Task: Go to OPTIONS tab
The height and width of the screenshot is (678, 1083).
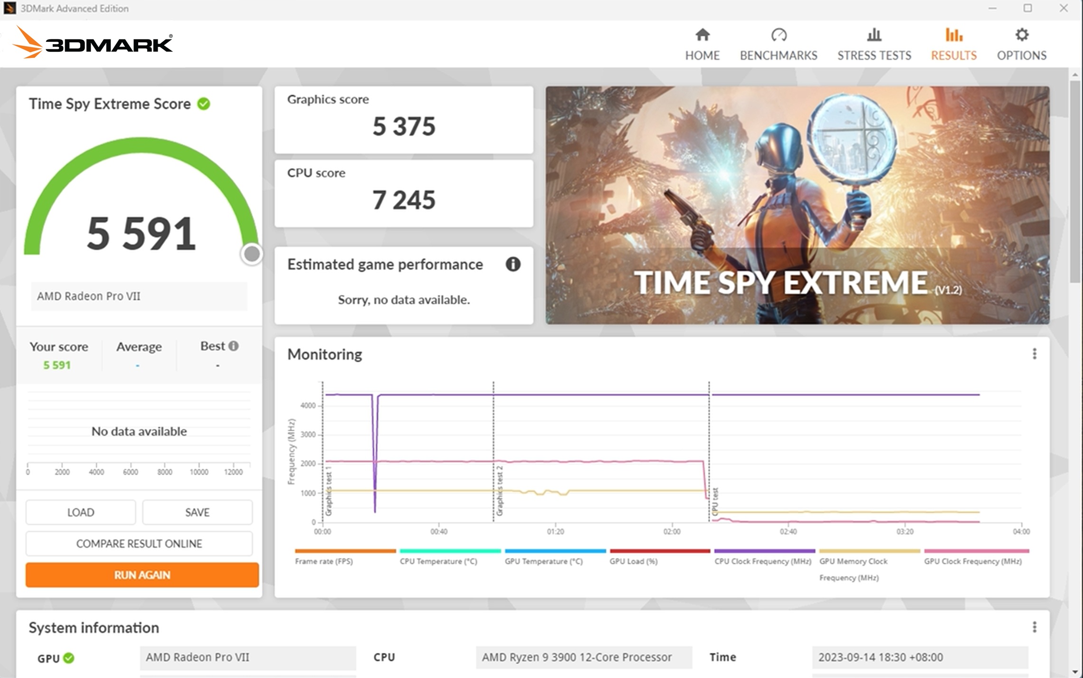Action: coord(1022,45)
